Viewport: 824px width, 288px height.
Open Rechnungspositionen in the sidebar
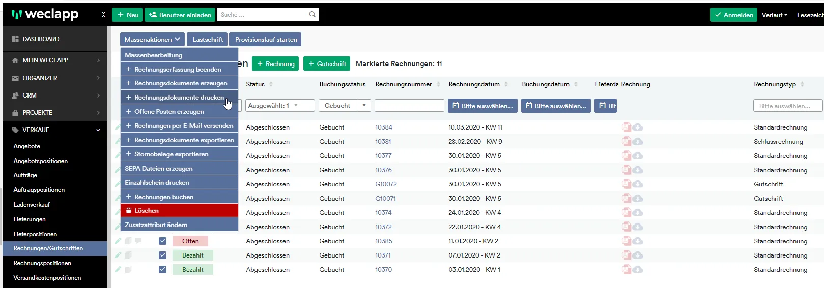click(42, 263)
